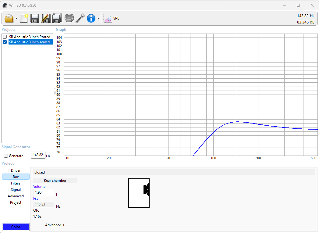Click the Fsc 115.33 Hz field
Image resolution: width=319 pixels, height=233 pixels.
pyautogui.click(x=44, y=204)
